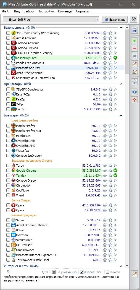Open the Файл menu

point(6,11)
